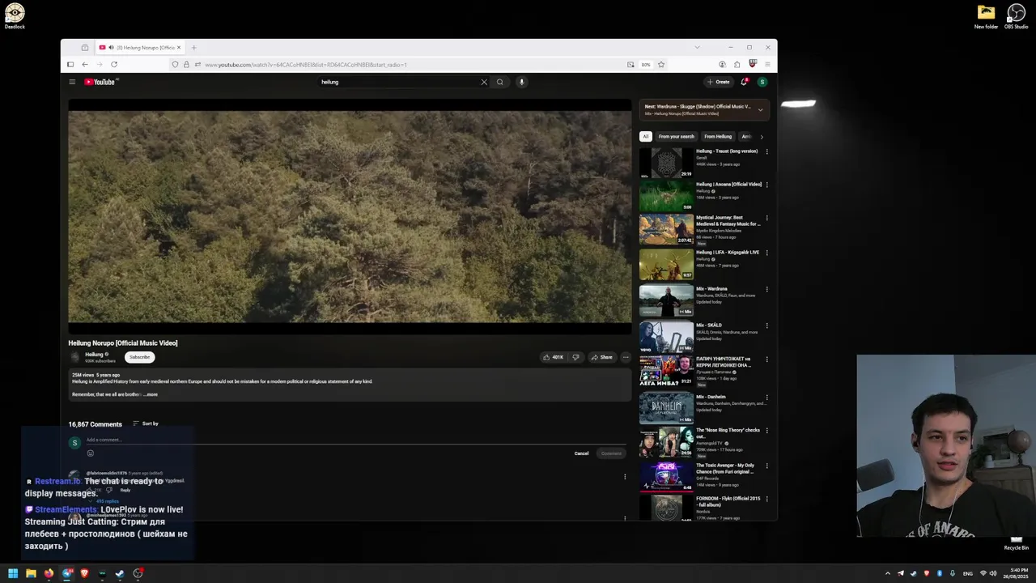This screenshot has width=1036, height=583.
Task: Open options for Heilung - Traust video
Action: [767, 151]
